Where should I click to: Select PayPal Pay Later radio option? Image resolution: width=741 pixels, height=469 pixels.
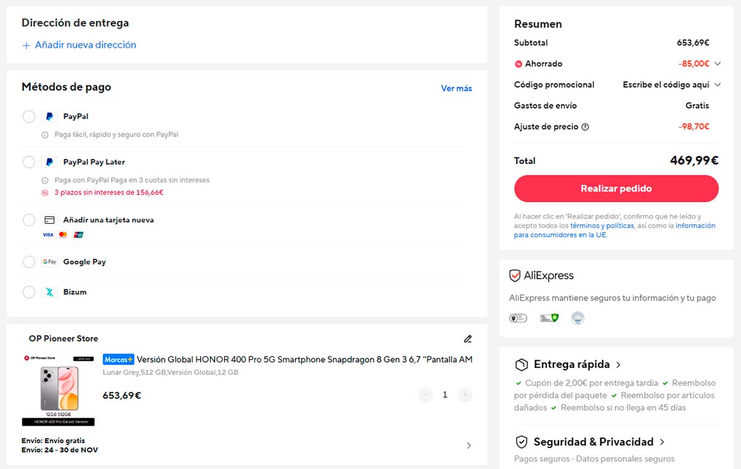[x=29, y=162]
